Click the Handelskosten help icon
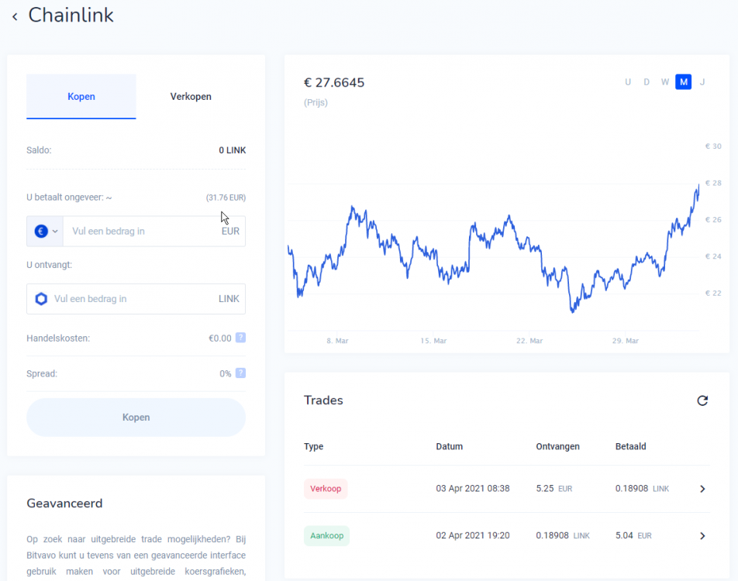 (240, 338)
